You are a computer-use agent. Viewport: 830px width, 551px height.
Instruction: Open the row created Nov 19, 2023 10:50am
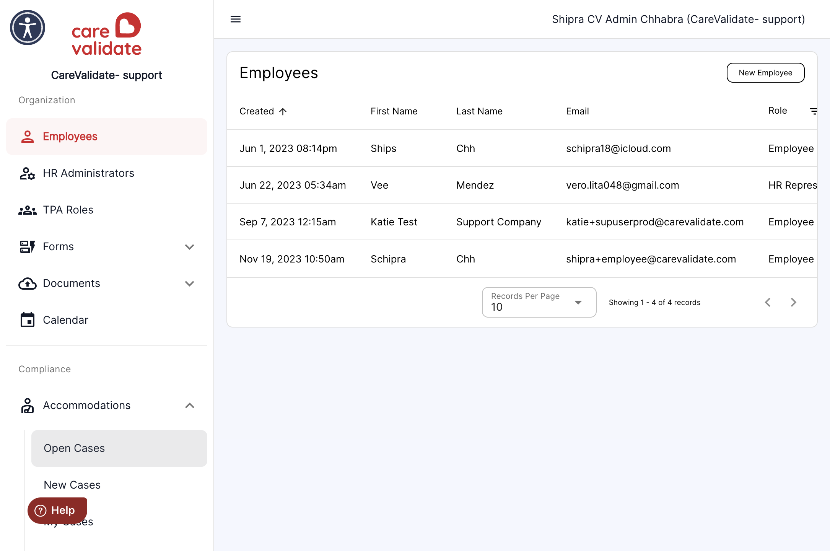tap(522, 259)
